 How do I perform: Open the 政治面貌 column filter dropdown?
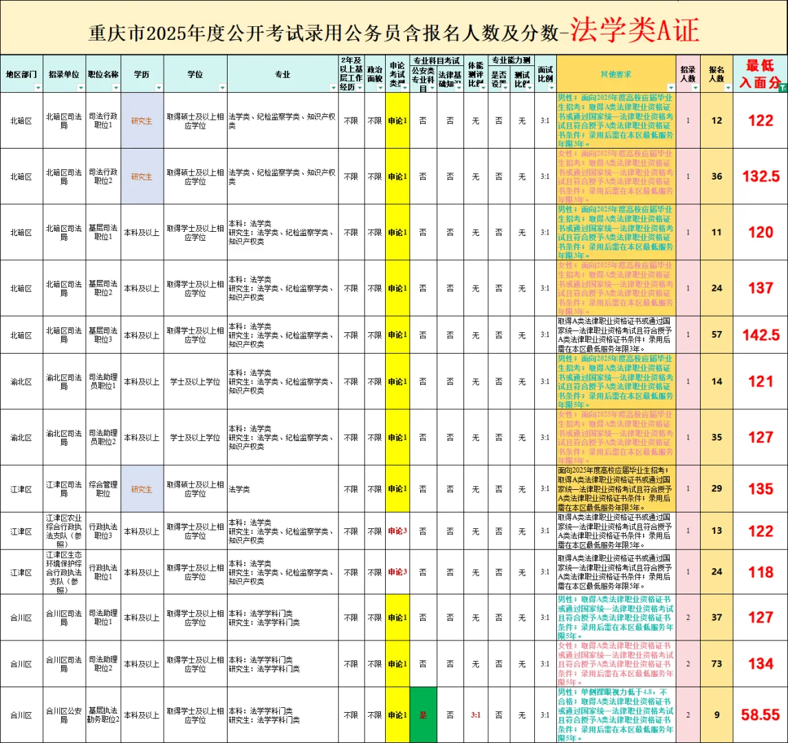click(x=380, y=88)
